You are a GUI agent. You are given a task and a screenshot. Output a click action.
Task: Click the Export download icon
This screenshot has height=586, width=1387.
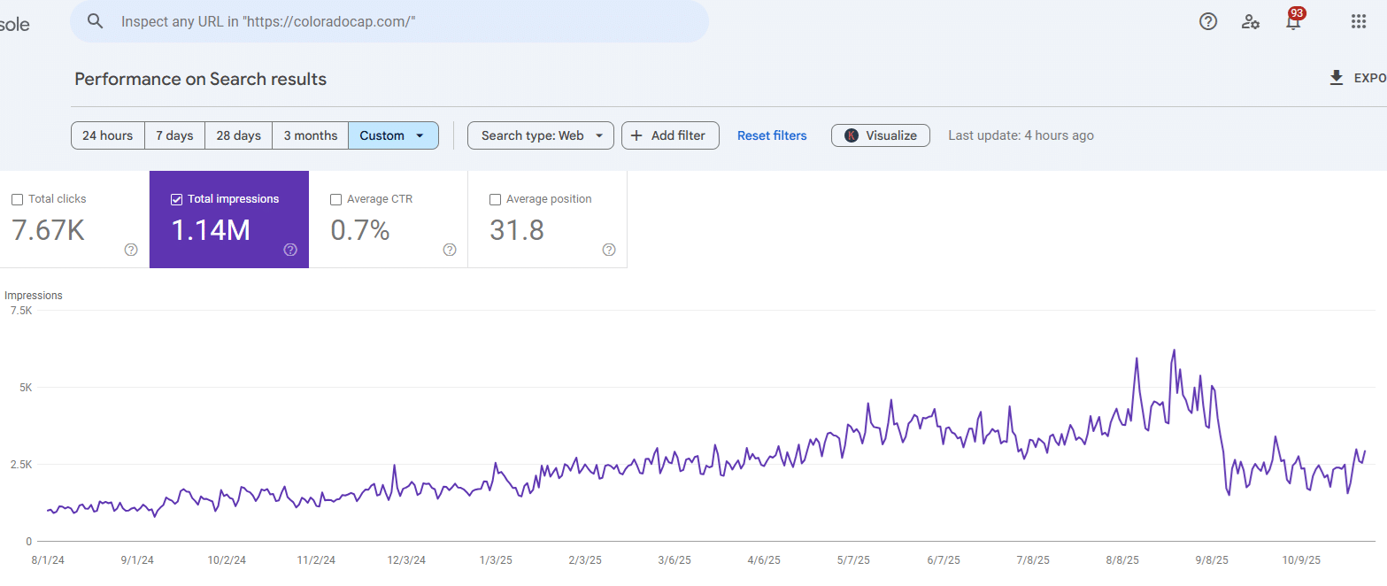1337,78
